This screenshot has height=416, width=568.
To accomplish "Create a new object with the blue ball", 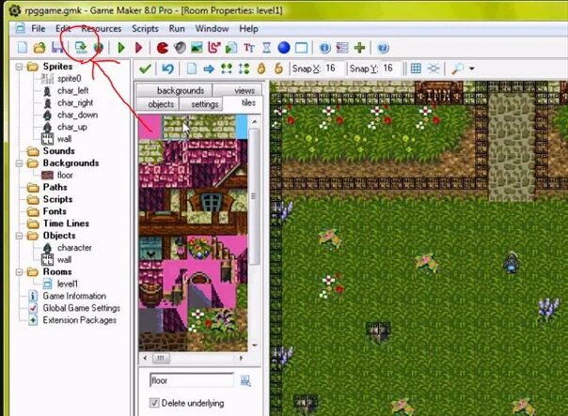I will point(284,47).
